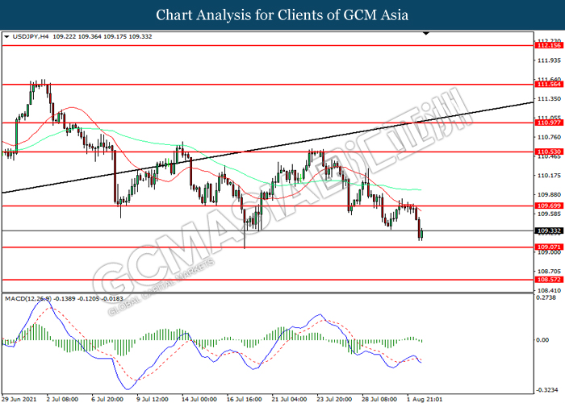Image resolution: width=565 pixels, height=403 pixels.
Task: Click the Chart Analysis for Clients header title
Action: (x=282, y=15)
